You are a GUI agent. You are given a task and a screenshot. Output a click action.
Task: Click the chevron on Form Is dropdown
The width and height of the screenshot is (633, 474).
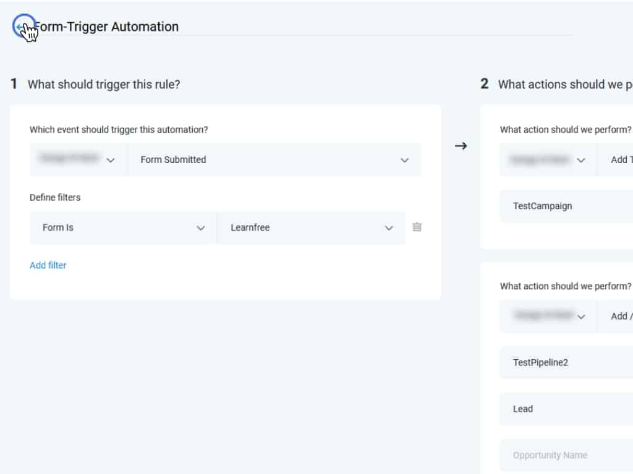200,228
